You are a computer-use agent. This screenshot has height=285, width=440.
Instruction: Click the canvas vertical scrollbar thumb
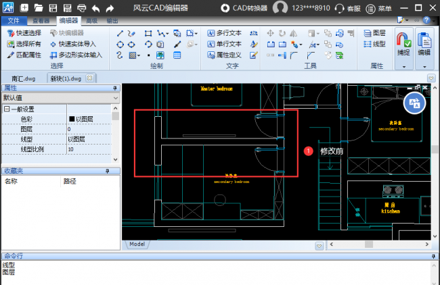(435, 149)
